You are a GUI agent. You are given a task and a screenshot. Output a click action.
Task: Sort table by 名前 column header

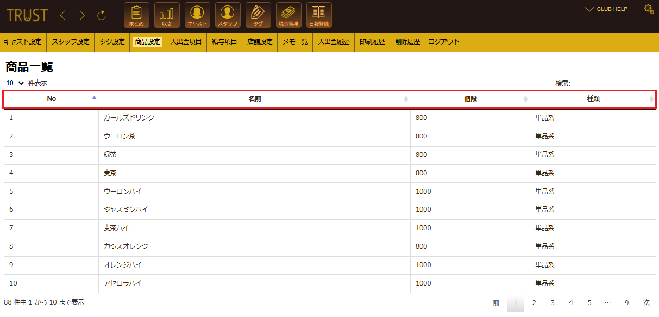pyautogui.click(x=254, y=99)
